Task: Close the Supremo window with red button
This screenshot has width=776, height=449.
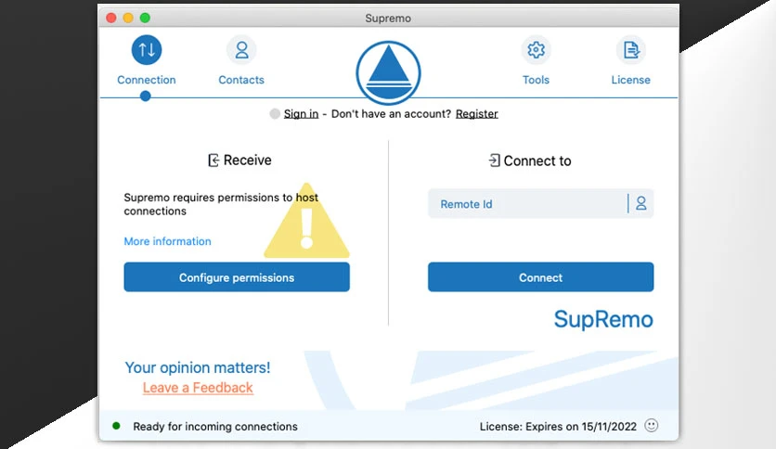Action: (x=111, y=18)
